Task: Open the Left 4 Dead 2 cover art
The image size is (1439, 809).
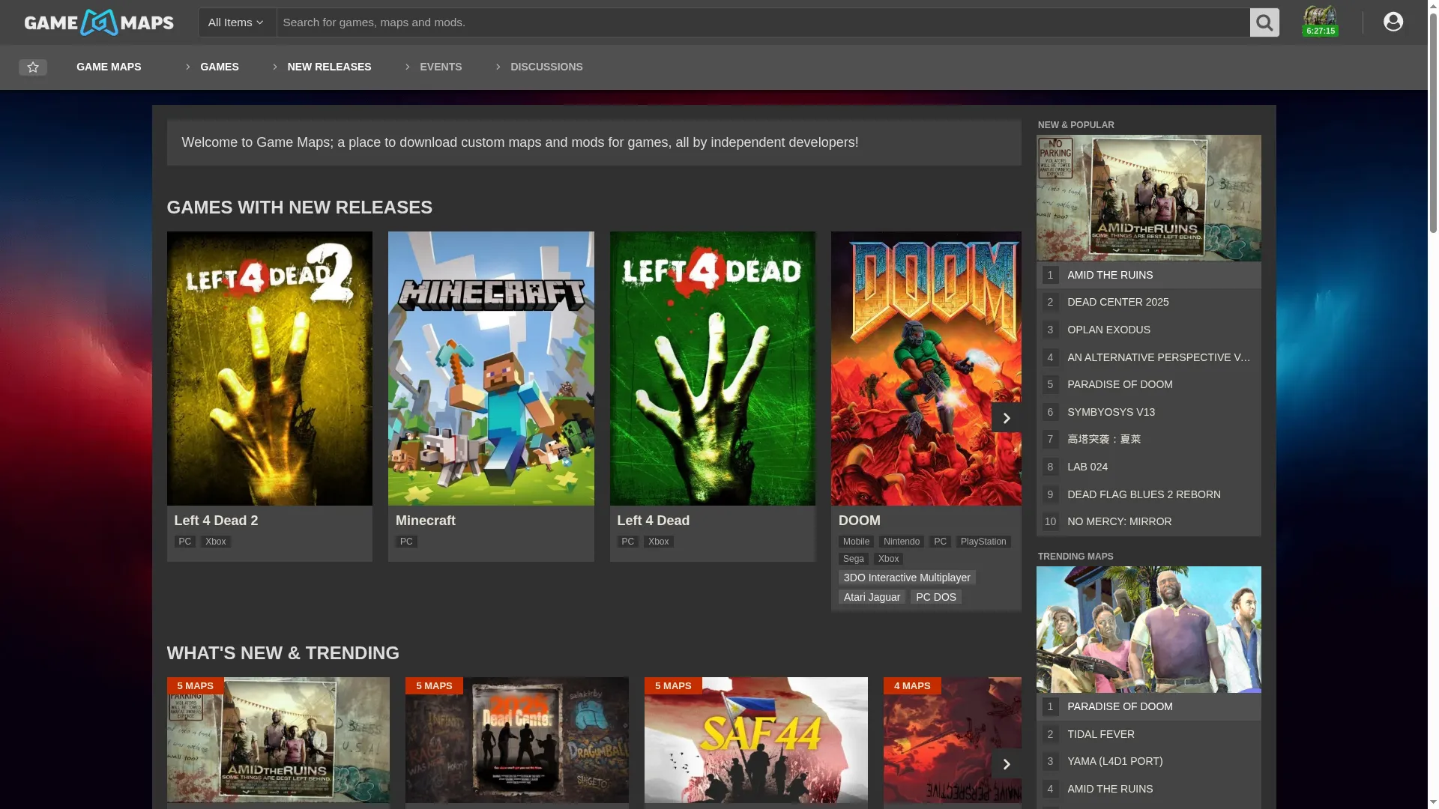Action: click(x=270, y=368)
